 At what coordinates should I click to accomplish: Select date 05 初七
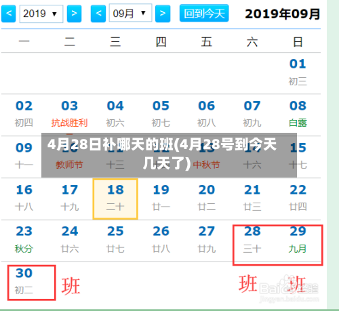pyautogui.click(x=161, y=115)
